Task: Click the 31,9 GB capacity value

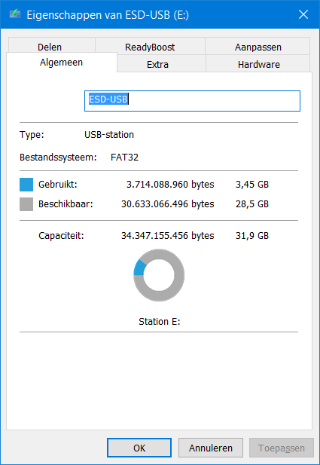Action: click(x=252, y=236)
